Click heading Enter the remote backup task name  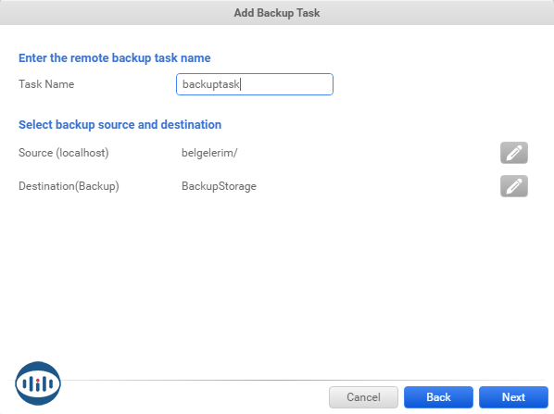click(115, 58)
